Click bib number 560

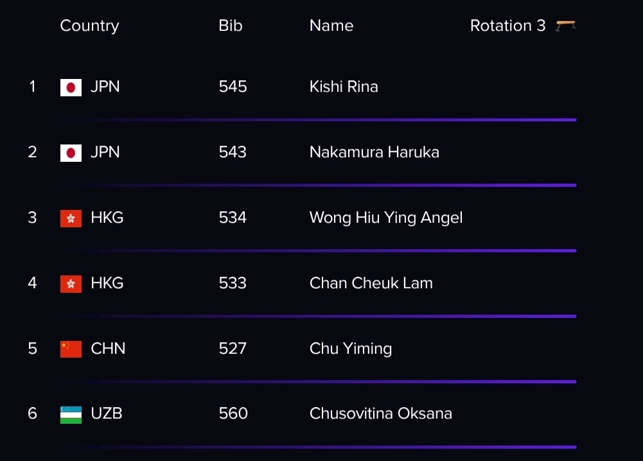point(233,413)
